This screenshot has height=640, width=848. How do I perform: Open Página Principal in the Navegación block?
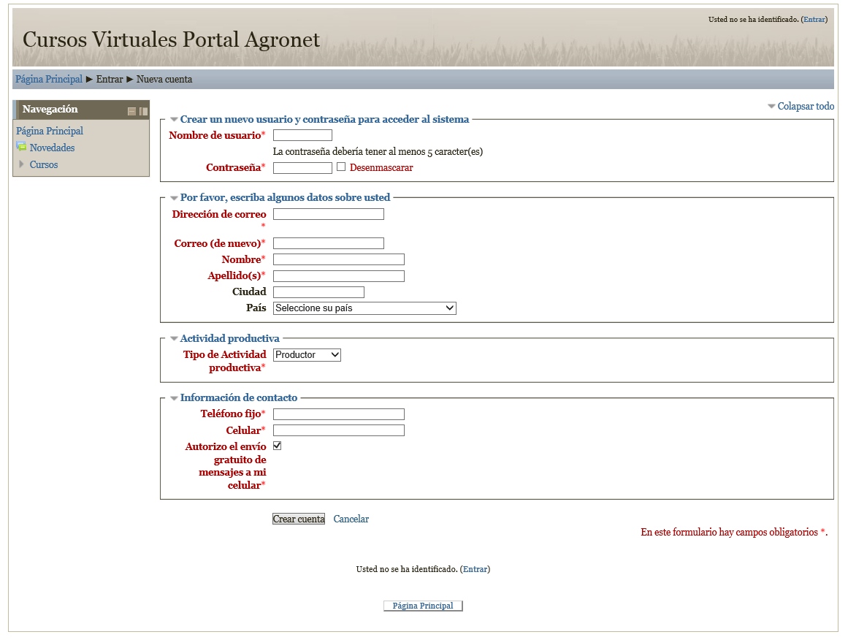click(50, 131)
